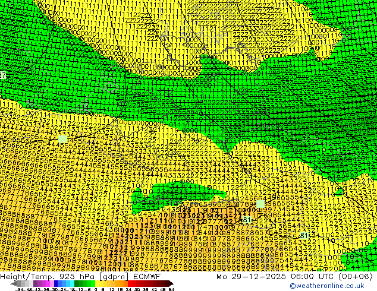This screenshot has width=377, height=291.
Task: Click the lower-right '81' height contour label
Action: point(304,236)
